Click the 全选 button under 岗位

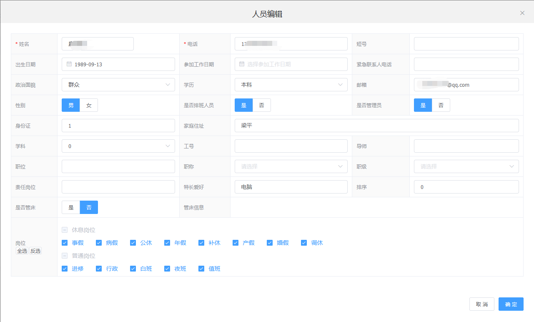pyautogui.click(x=22, y=251)
